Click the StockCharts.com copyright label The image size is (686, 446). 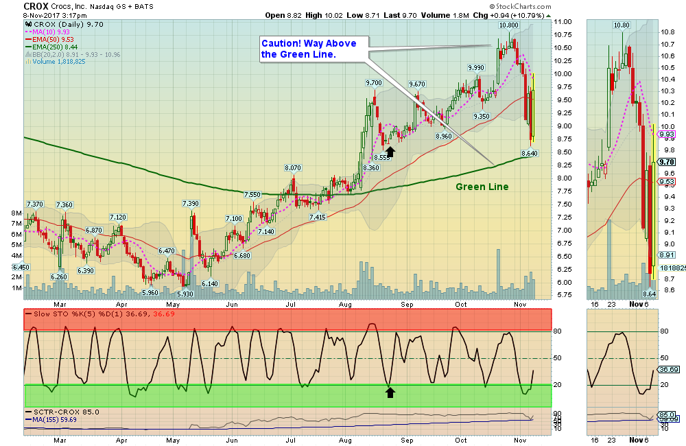pos(520,6)
